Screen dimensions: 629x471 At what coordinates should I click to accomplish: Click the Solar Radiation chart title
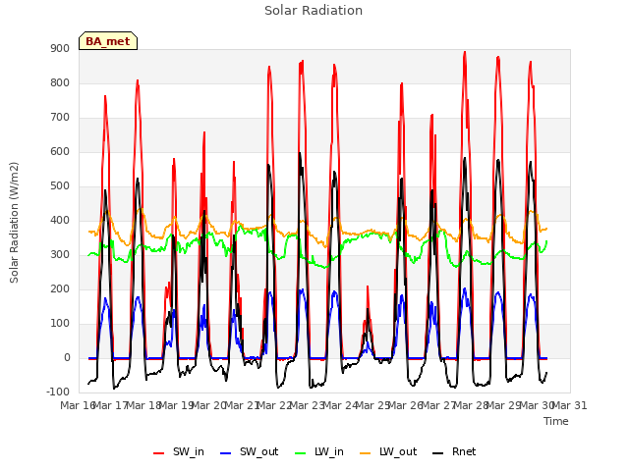click(x=314, y=11)
